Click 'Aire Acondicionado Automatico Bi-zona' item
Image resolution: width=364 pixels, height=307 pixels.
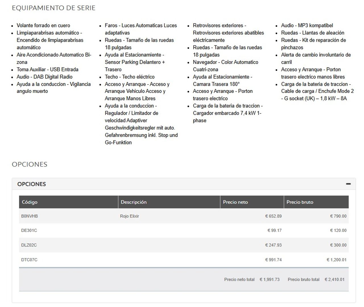click(x=54, y=58)
